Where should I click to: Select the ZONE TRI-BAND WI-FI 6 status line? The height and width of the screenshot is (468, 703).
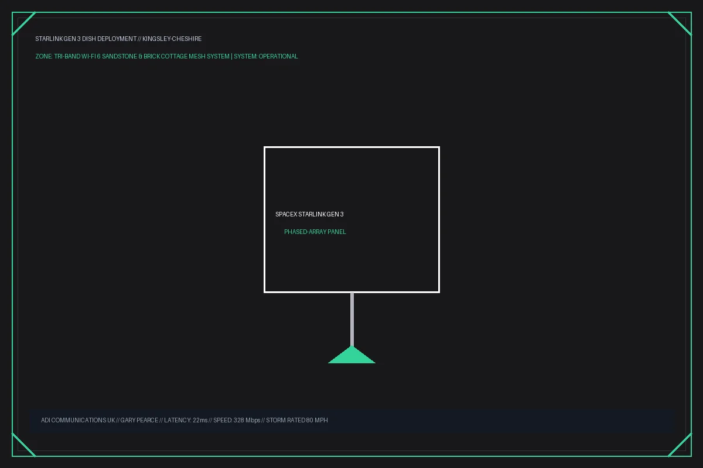coord(166,56)
